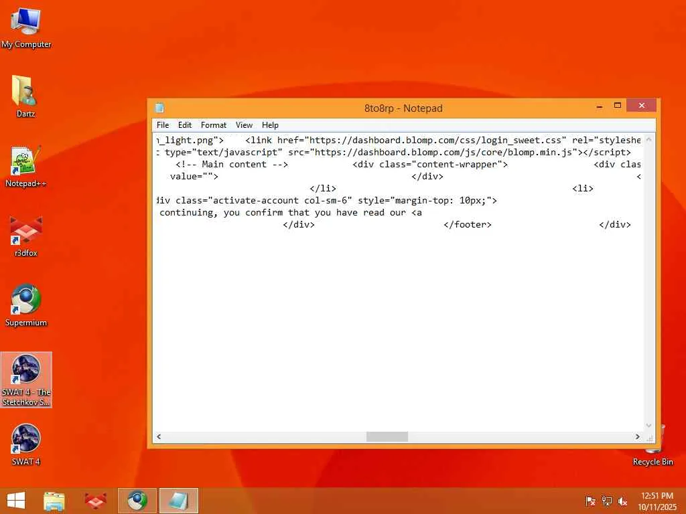This screenshot has width=686, height=514.
Task: Select the Dartz folder icon
Action: (x=26, y=97)
